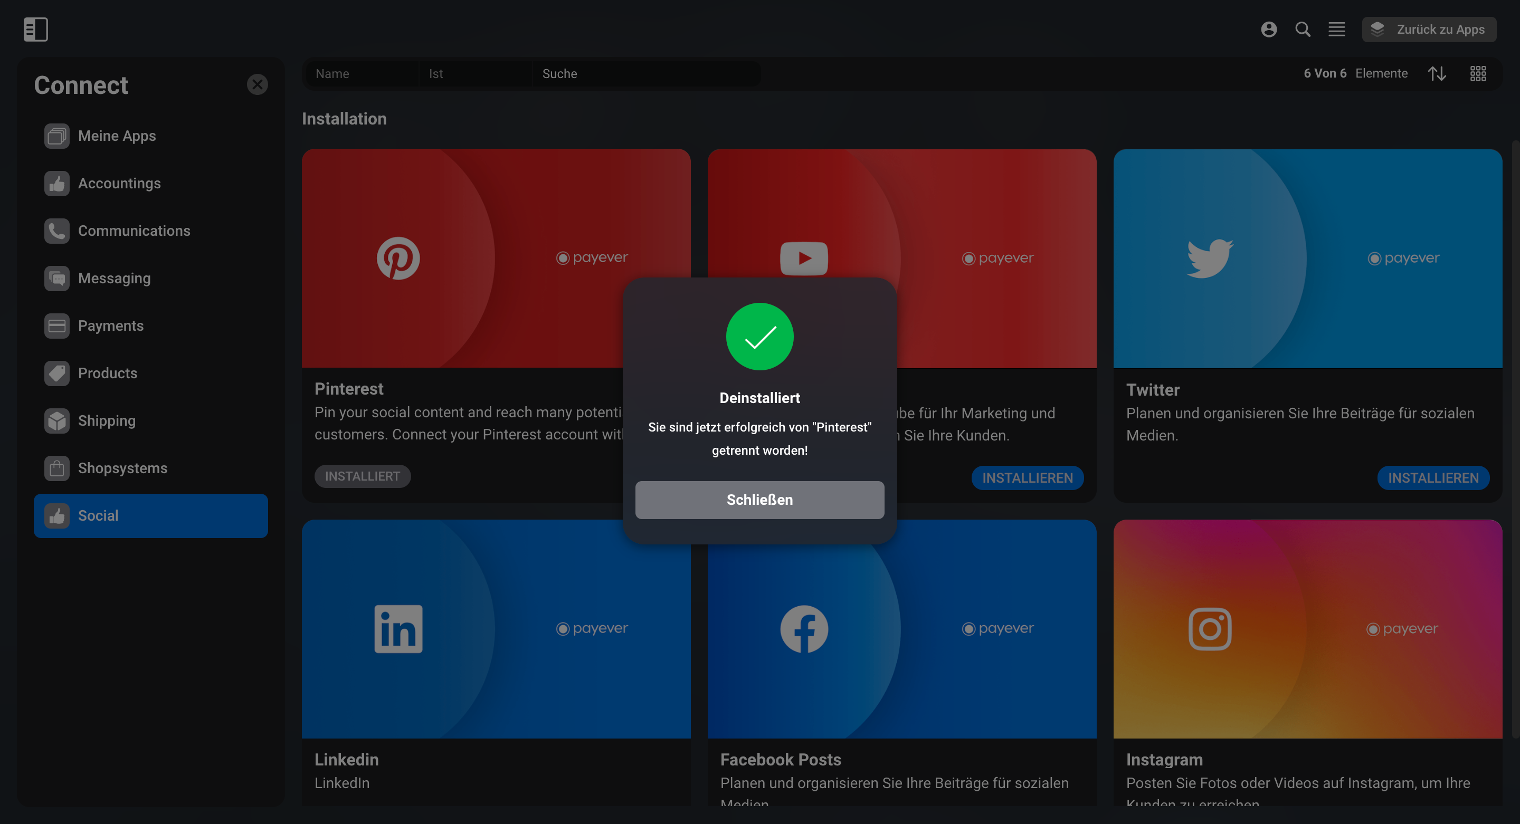Click the Pinterest logo icon
Image resolution: width=1520 pixels, height=824 pixels.
click(398, 258)
